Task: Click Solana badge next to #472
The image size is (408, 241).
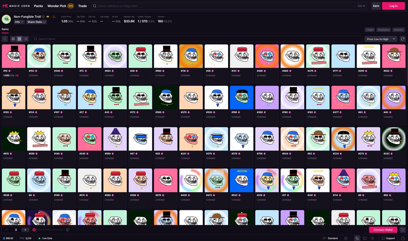Action: [x=214, y=195]
